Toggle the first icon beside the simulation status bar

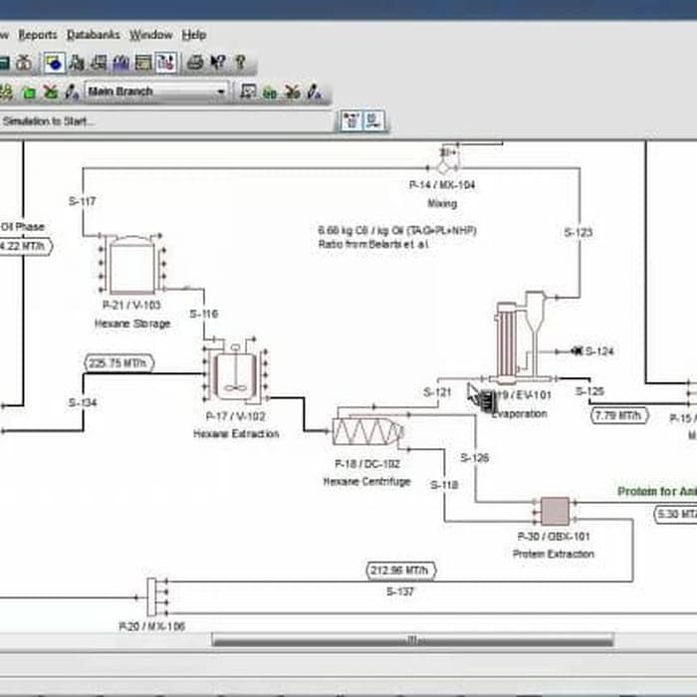[351, 120]
